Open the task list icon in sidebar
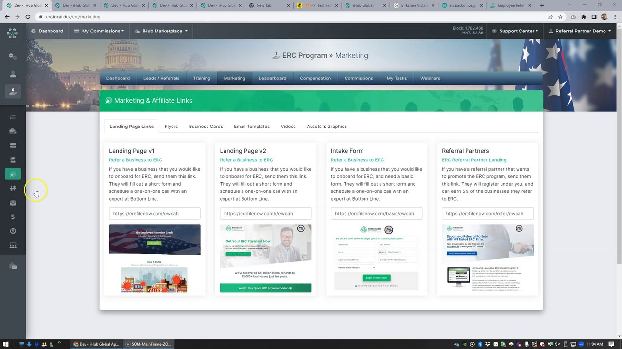The width and height of the screenshot is (622, 349). (13, 117)
